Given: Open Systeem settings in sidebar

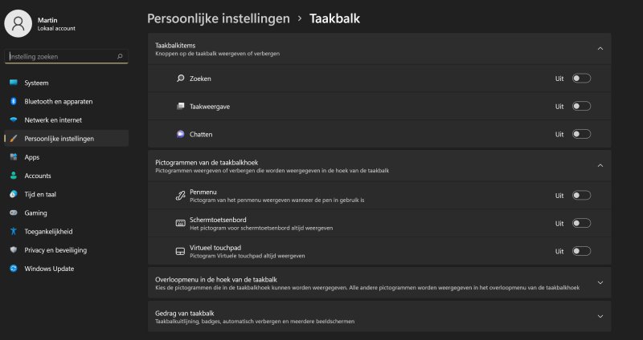Looking at the screenshot, I should point(37,83).
